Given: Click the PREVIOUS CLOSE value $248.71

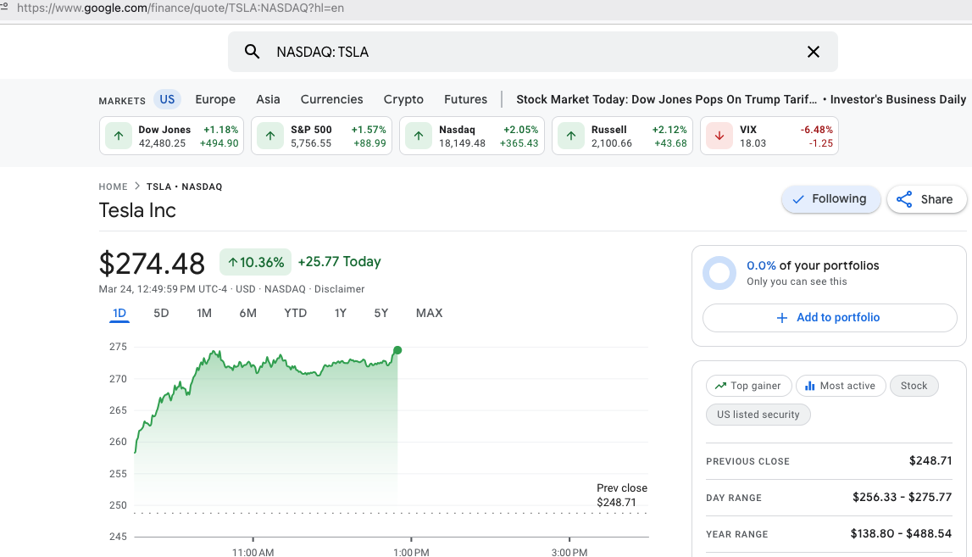Looking at the screenshot, I should point(930,461).
